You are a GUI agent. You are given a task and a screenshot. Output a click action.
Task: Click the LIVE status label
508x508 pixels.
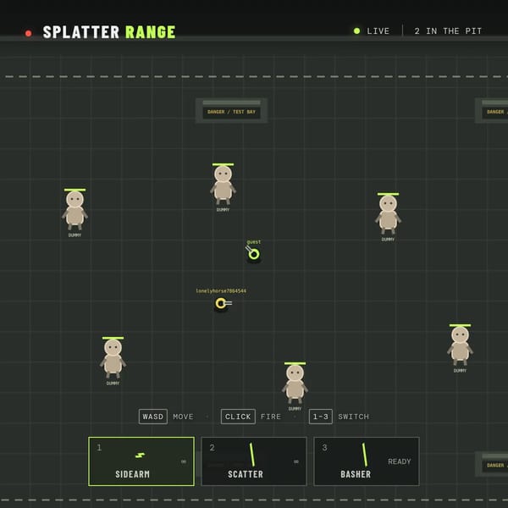(378, 31)
